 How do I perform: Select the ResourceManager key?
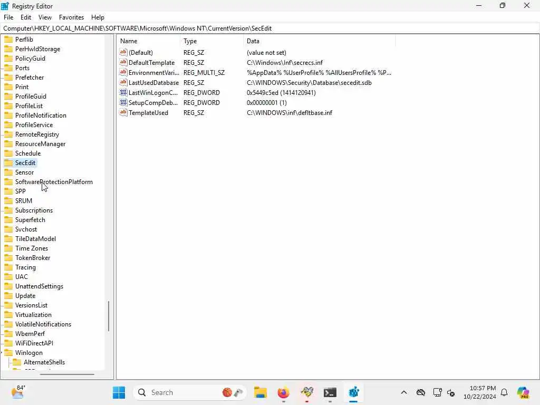tap(40, 144)
